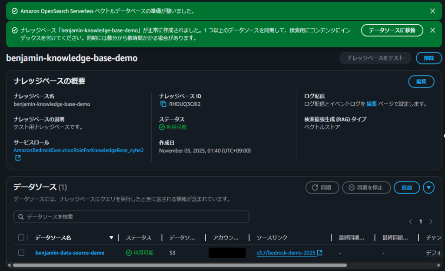The image size is (445, 271).
Task: Click the データソースに移動 button
Action: pyautogui.click(x=392, y=30)
